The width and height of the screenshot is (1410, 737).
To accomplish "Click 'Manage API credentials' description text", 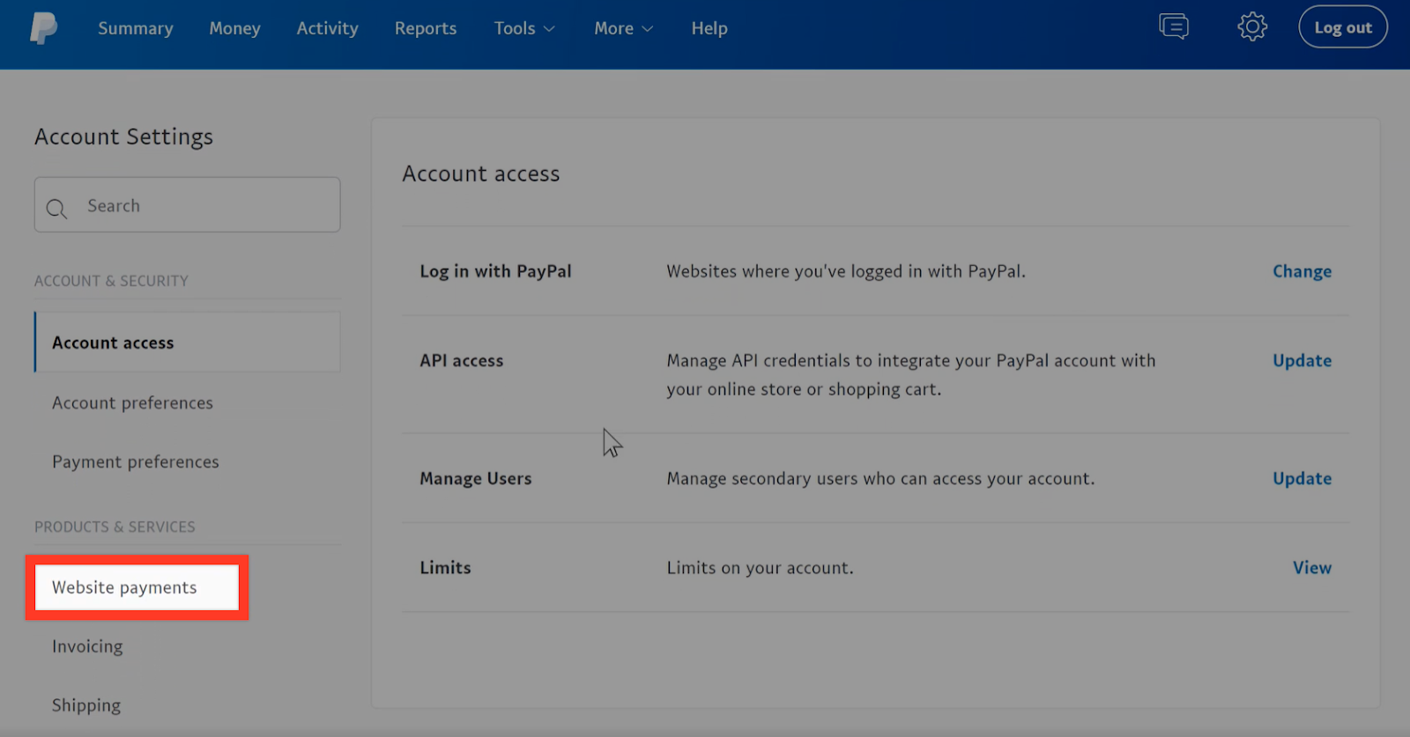I will [x=910, y=374].
